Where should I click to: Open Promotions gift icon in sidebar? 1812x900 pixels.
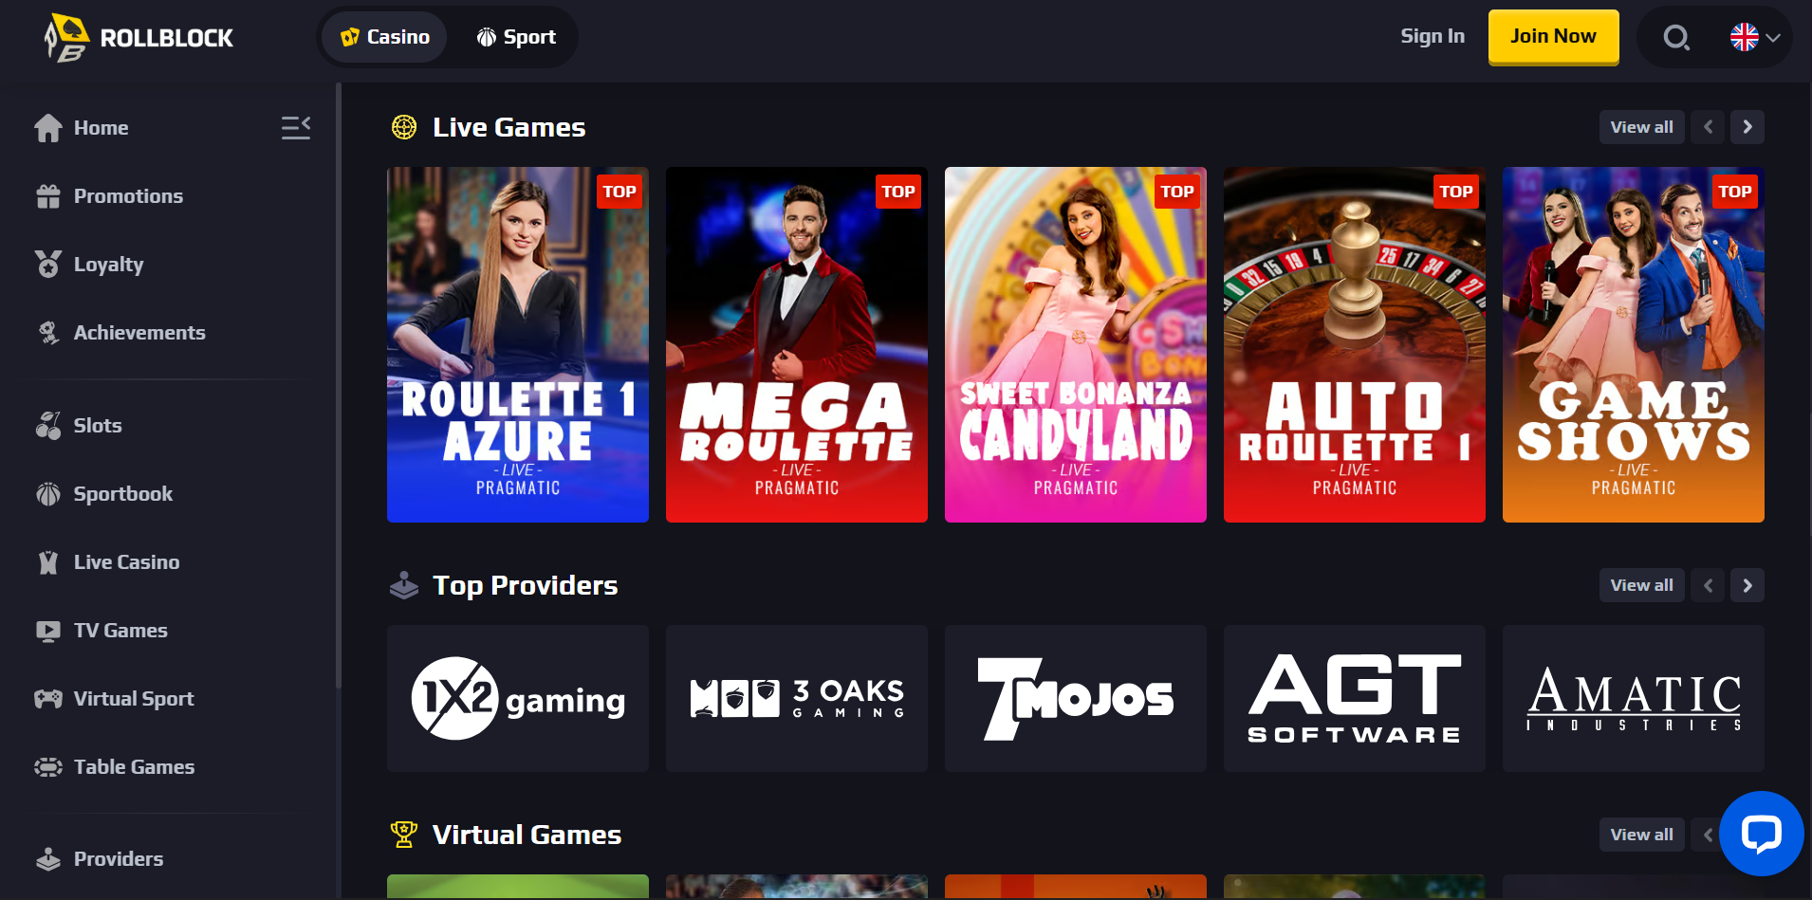pyautogui.click(x=48, y=196)
